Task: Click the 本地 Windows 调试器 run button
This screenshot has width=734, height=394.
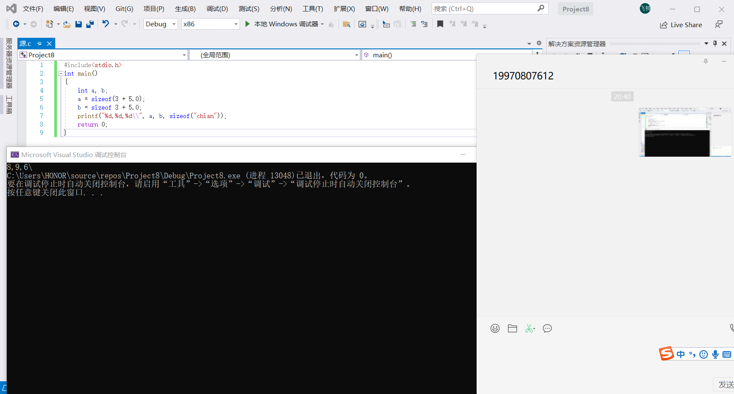Action: coord(282,24)
